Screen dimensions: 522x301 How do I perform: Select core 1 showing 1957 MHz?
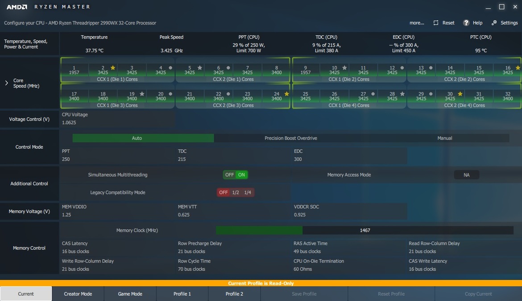click(74, 70)
